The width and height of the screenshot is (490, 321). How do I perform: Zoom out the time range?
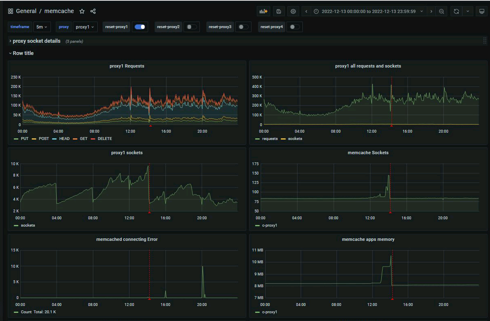pyautogui.click(x=441, y=11)
